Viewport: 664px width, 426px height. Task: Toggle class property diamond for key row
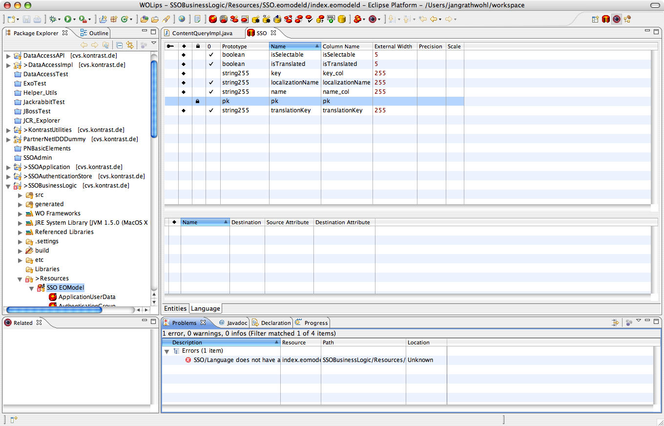184,73
